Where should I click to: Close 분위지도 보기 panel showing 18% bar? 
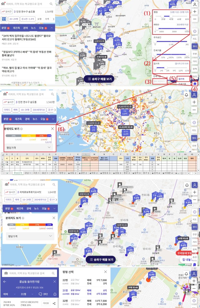[54, 218]
